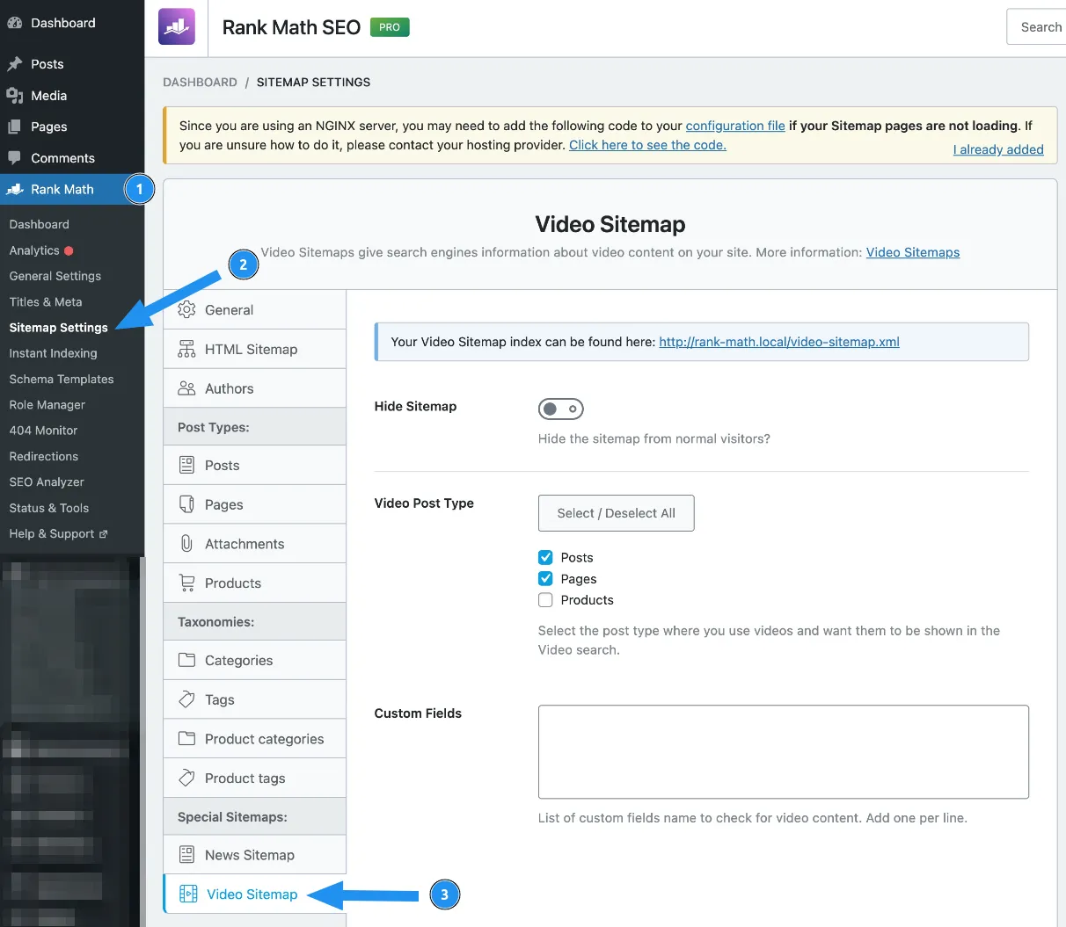Click the Tags tag icon
The image size is (1066, 927).
coord(186,699)
